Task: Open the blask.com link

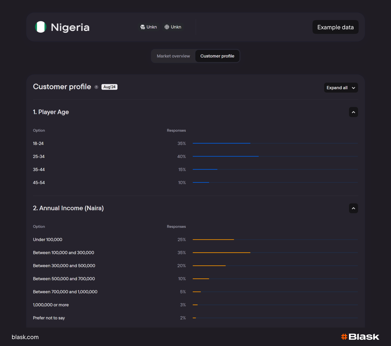Action: click(25, 337)
